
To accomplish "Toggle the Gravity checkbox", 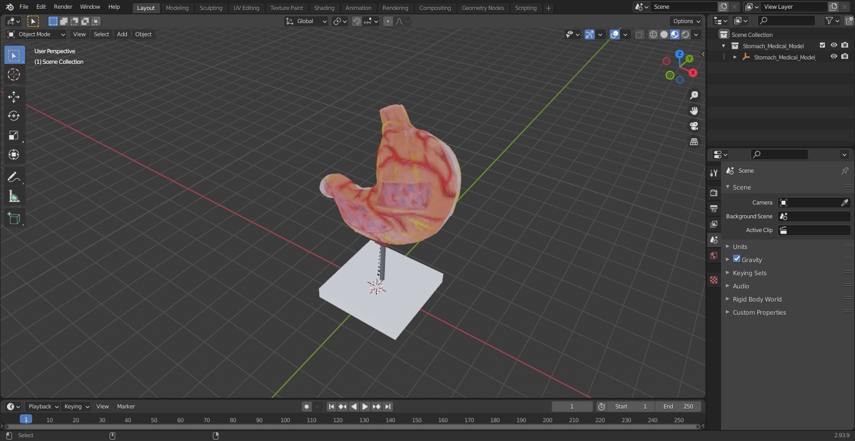I will (737, 259).
